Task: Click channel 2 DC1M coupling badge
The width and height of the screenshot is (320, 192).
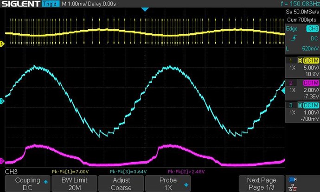Action: (311, 83)
